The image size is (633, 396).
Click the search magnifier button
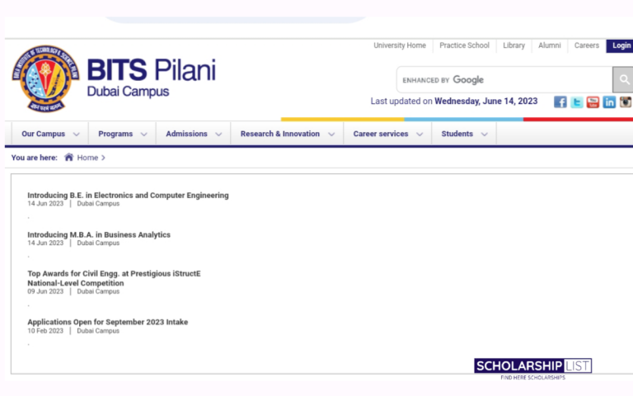[623, 79]
